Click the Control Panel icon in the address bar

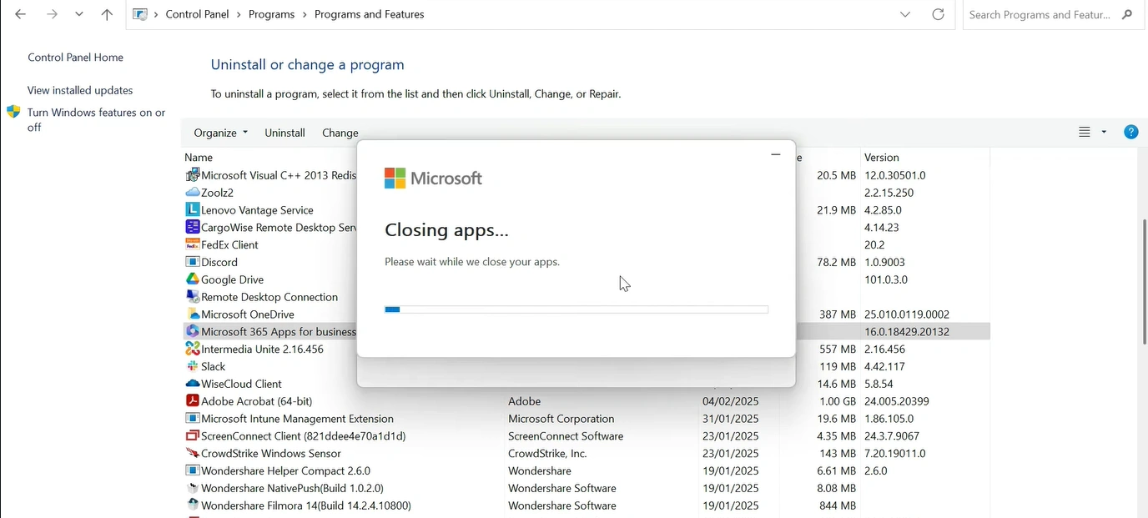coord(138,13)
